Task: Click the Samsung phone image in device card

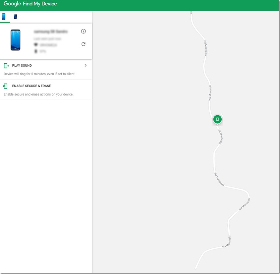Action: 15,40
